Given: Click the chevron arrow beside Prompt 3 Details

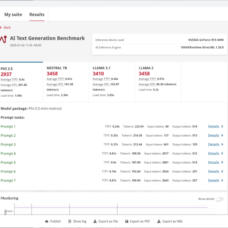Looking at the screenshot, I should point(222,145).
